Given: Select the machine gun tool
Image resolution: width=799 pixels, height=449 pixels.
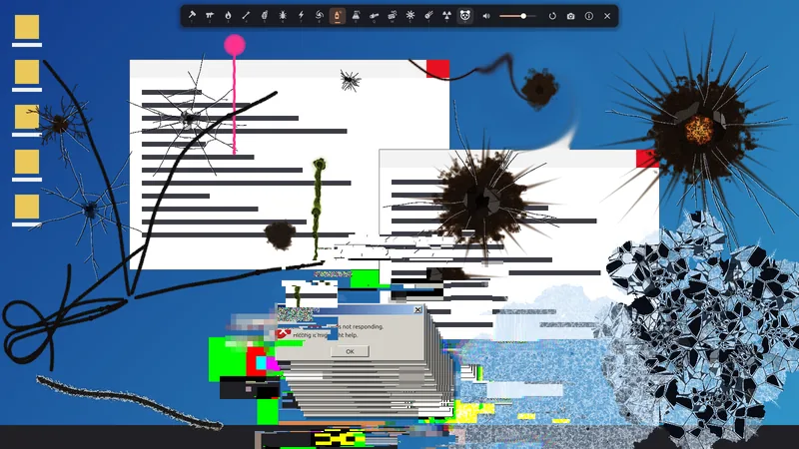Looking at the screenshot, I should 210,16.
